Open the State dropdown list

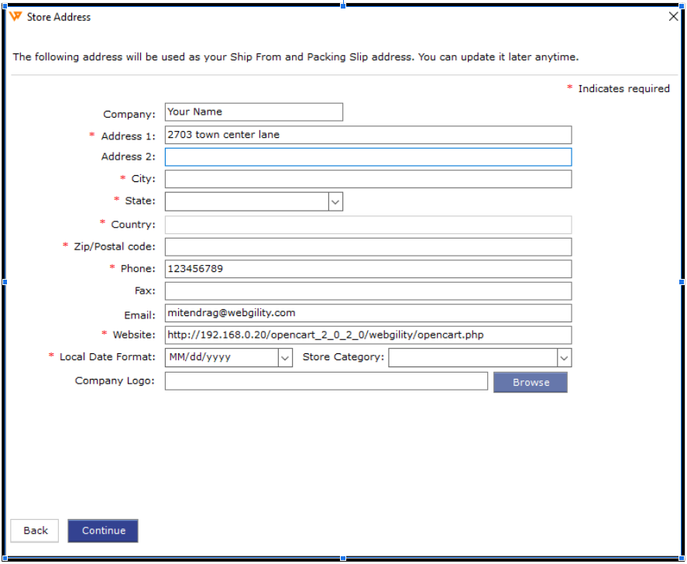(x=335, y=201)
